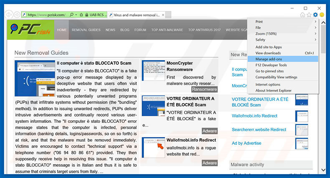Open Wallofmobi.info Redirect article title
The width and height of the screenshot is (330, 178).
(x=191, y=140)
